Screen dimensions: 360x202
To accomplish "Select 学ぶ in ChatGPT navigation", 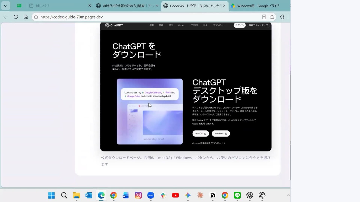I will (x=171, y=25).
